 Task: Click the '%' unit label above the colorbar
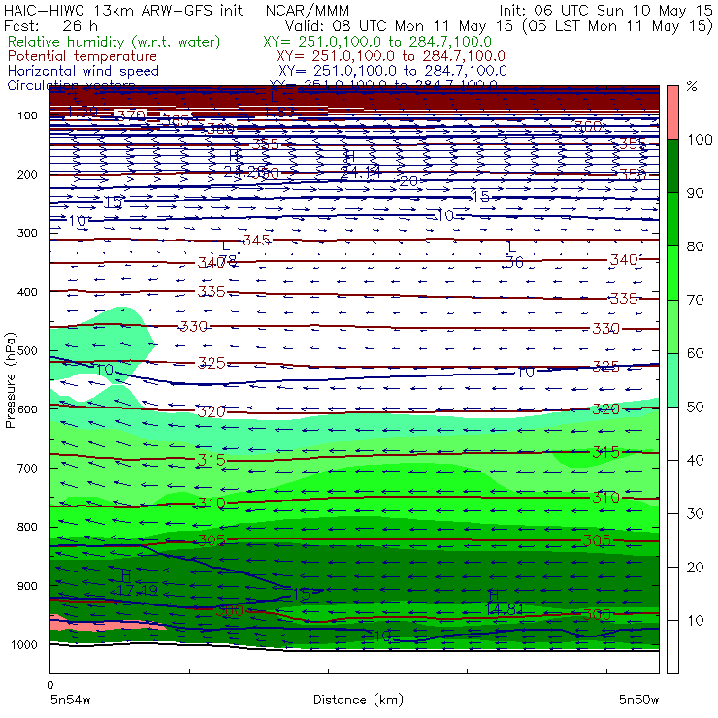(x=692, y=86)
